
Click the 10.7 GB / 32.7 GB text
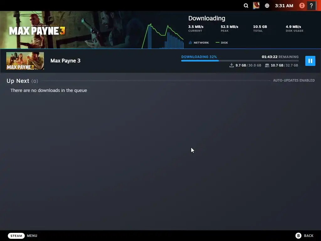284,65
